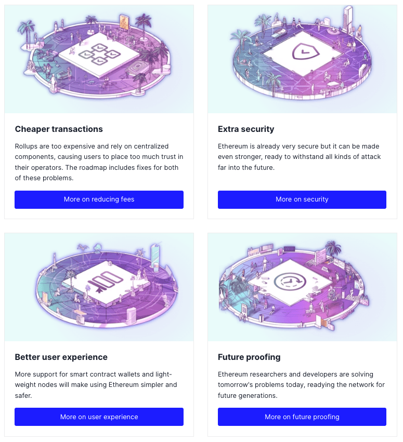Select the 'More on user experience' button
403x442 pixels.
coord(99,417)
